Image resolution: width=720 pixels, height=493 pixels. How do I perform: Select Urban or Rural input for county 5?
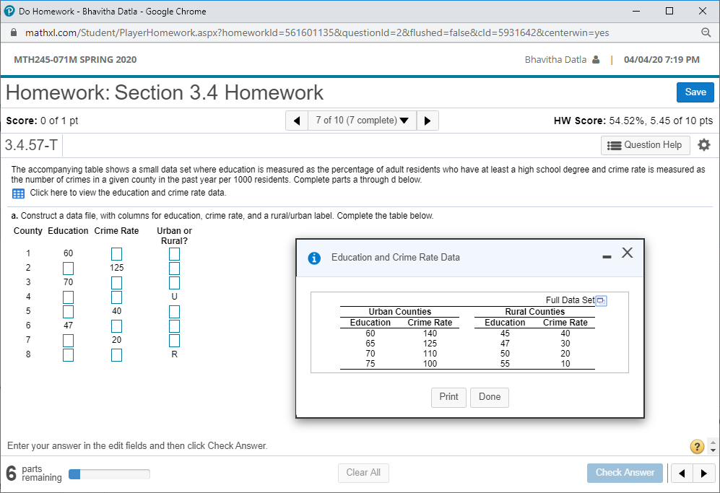coord(175,312)
